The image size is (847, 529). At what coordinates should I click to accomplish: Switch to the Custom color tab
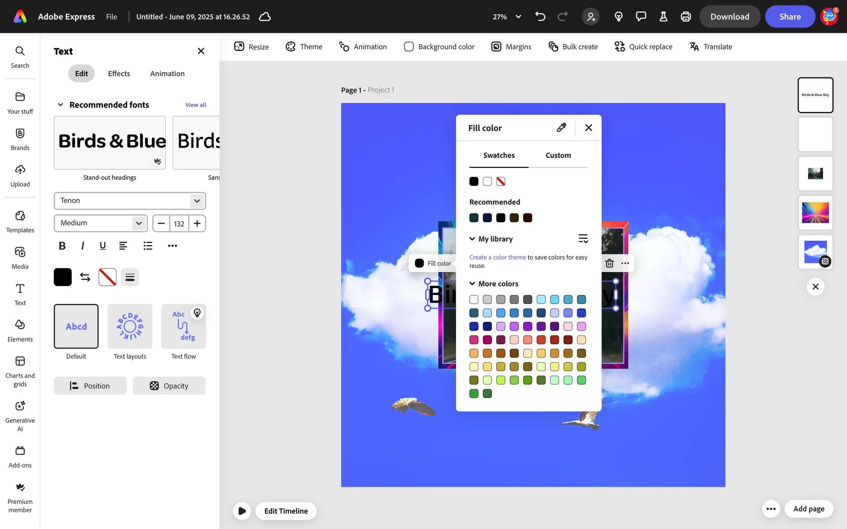558,155
